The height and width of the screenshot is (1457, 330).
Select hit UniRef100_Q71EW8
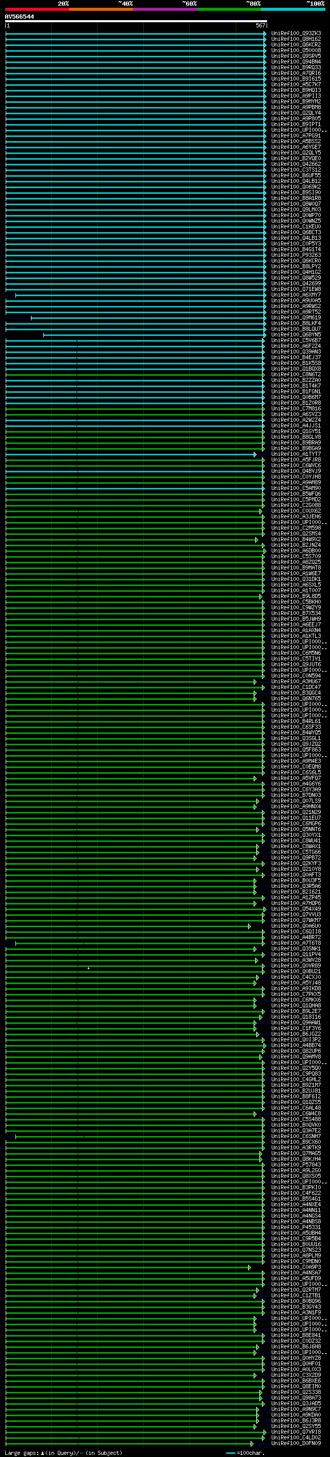(296, 289)
